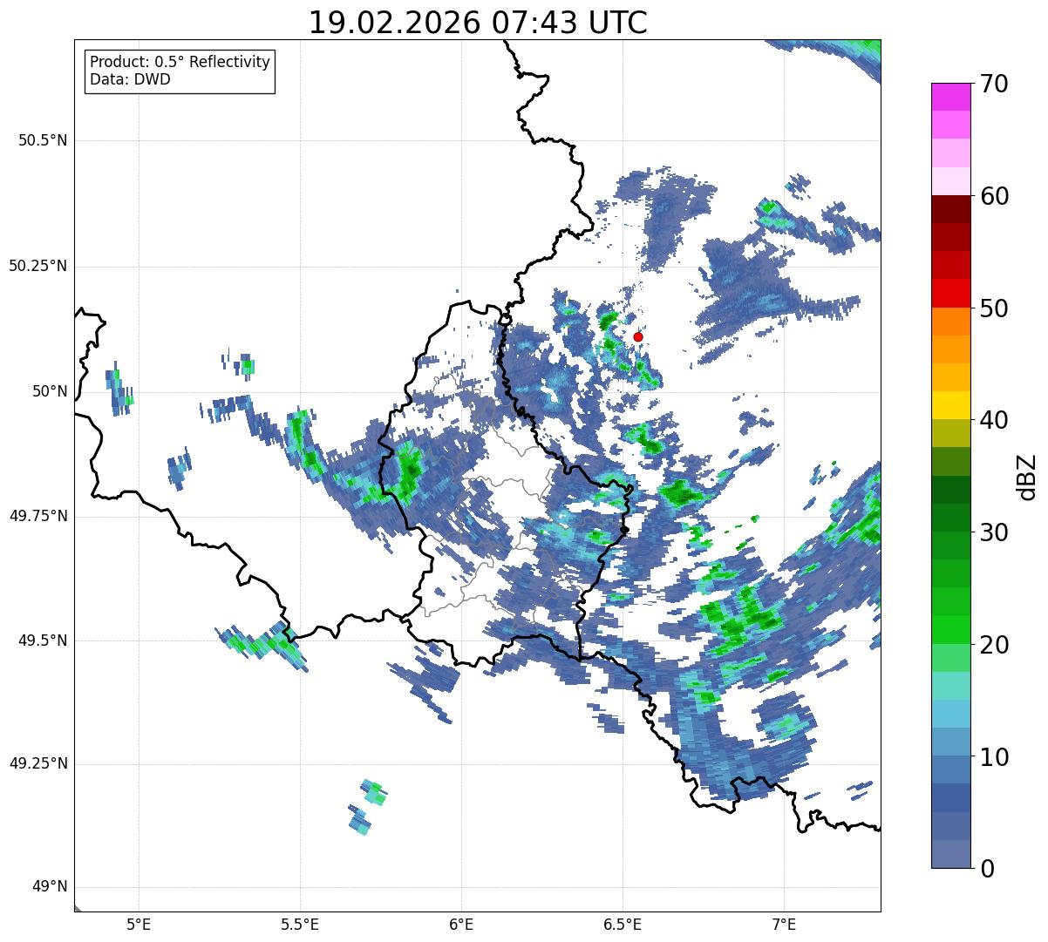Image resolution: width=1048 pixels, height=942 pixels.
Task: Click the colorbar tick label 40
Action: pos(994,420)
